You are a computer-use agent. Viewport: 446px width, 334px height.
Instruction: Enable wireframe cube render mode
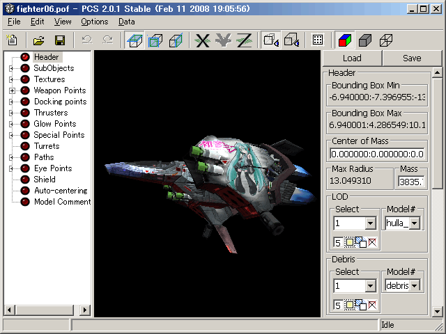386,40
